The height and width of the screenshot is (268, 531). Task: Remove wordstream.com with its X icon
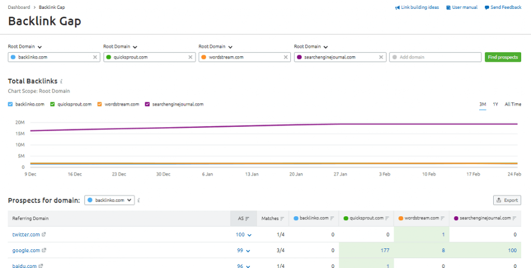coord(286,57)
